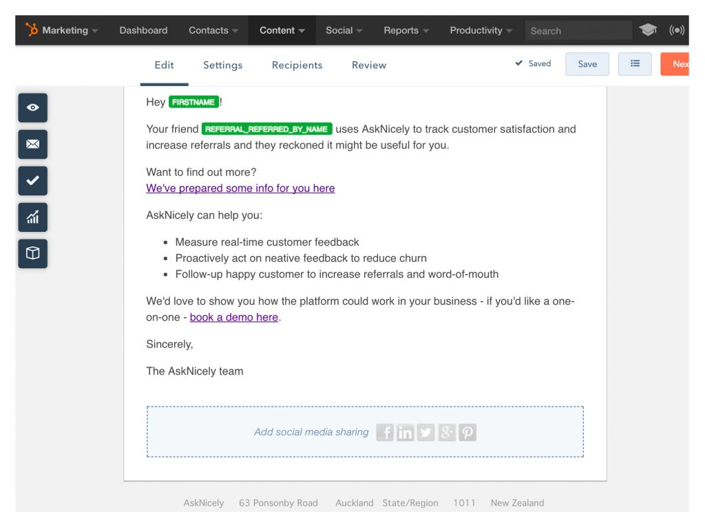Click the HubSpot sprocket logo icon
The width and height of the screenshot is (705, 525).
(32, 30)
